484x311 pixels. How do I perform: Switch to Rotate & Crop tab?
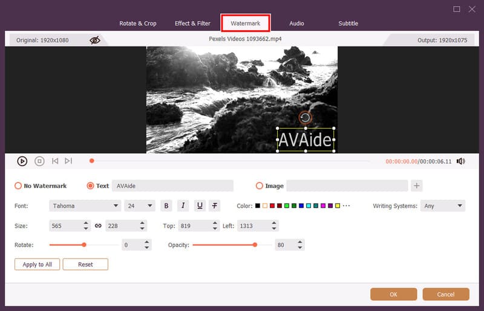138,24
